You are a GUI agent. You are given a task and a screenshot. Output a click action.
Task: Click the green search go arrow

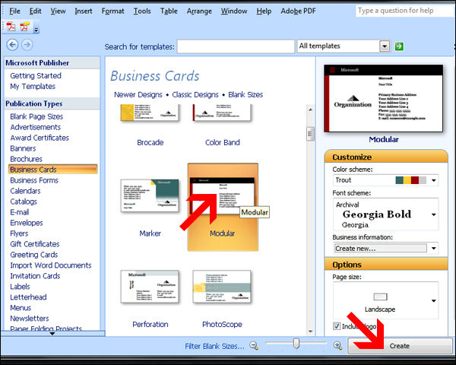coord(399,46)
